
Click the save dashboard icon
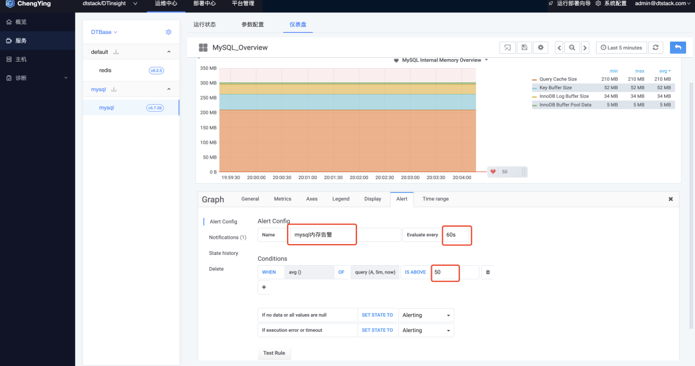tap(524, 48)
